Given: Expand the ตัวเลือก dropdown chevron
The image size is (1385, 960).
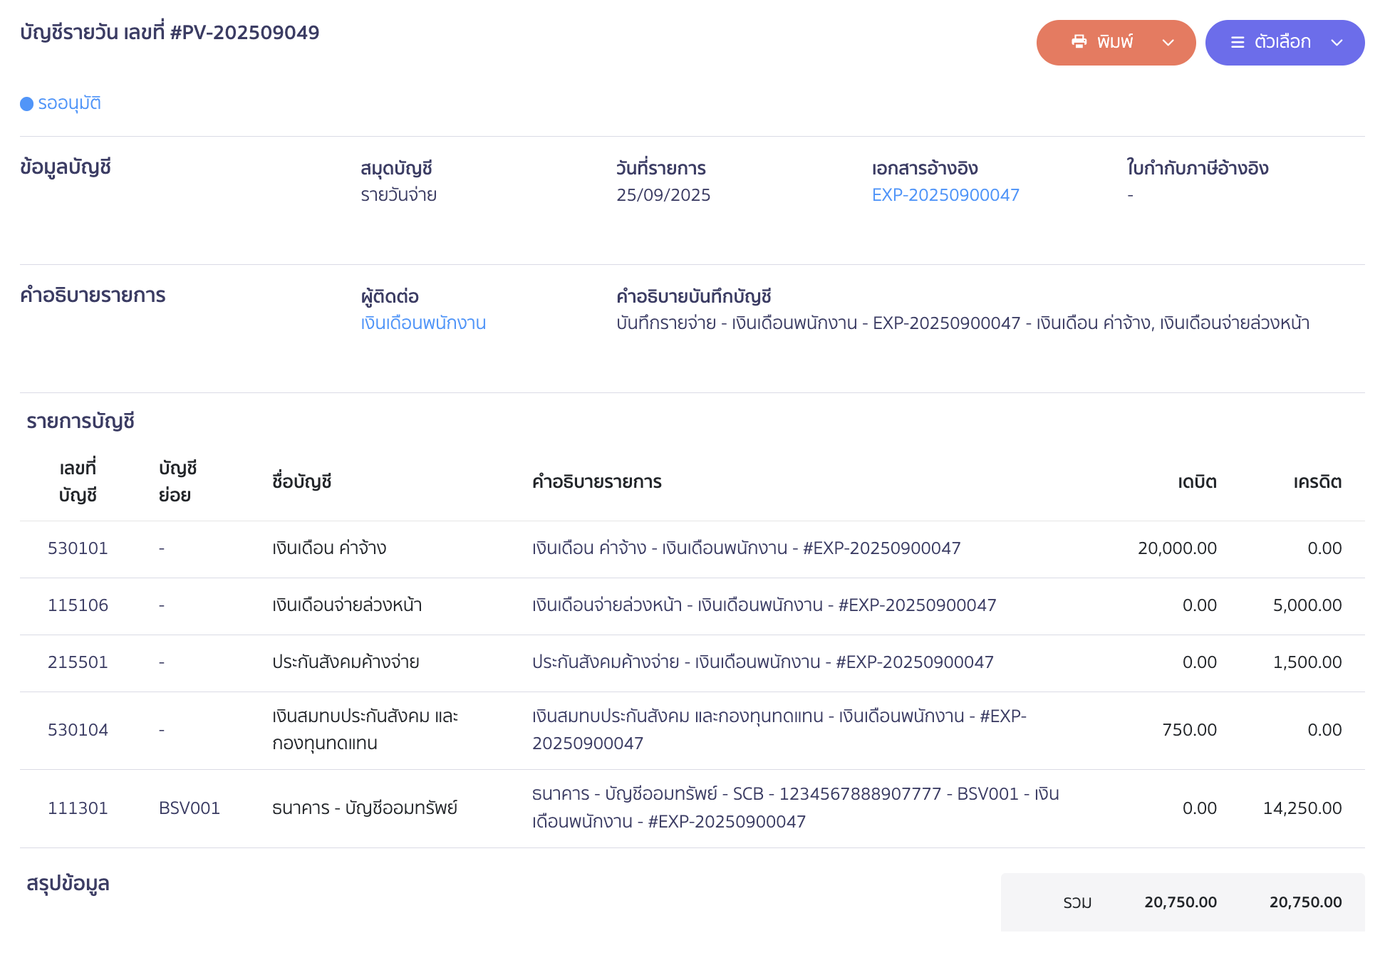Looking at the screenshot, I should point(1337,43).
